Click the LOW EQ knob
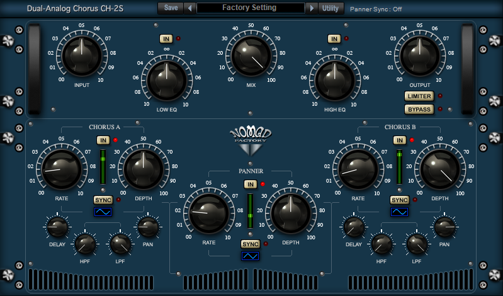This screenshot has height=296, width=503. click(x=166, y=80)
